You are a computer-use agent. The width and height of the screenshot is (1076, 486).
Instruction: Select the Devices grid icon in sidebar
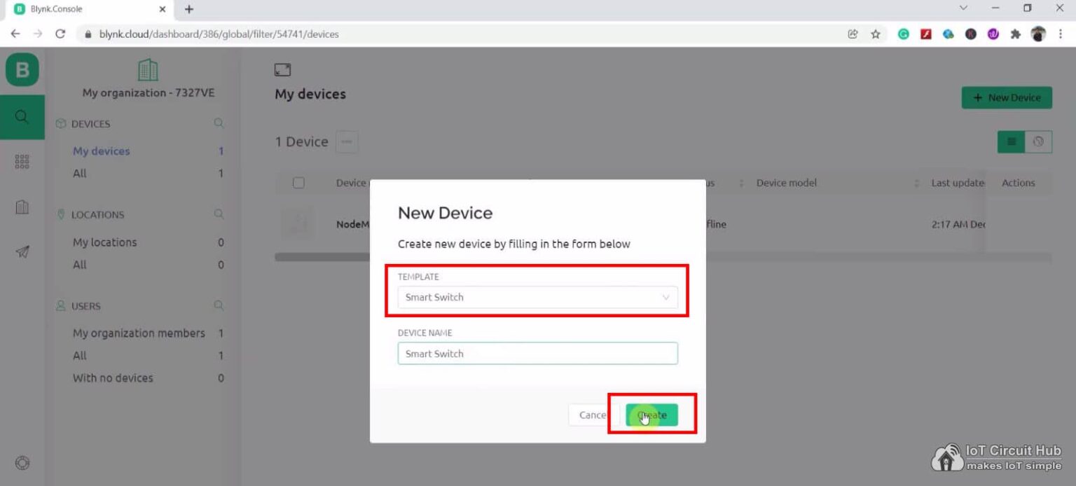[22, 161]
